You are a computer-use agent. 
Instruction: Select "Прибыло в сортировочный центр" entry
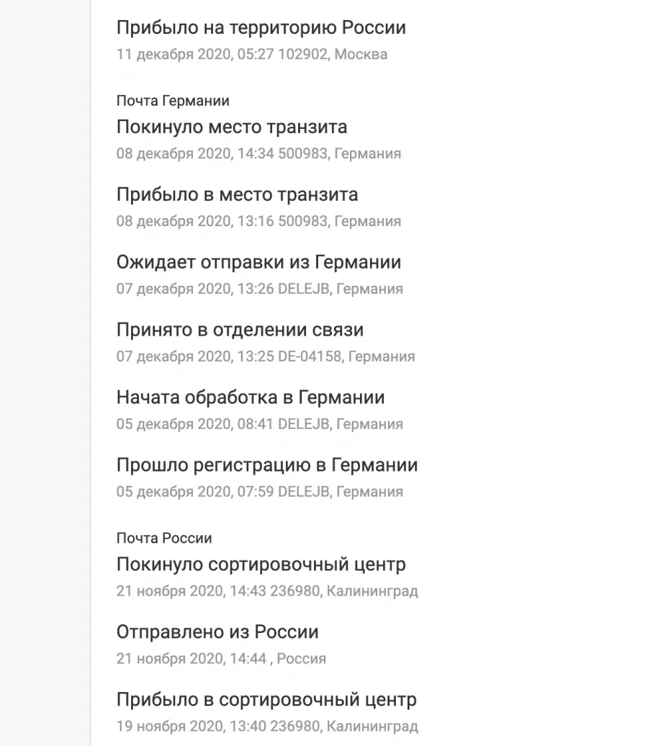coord(266,699)
